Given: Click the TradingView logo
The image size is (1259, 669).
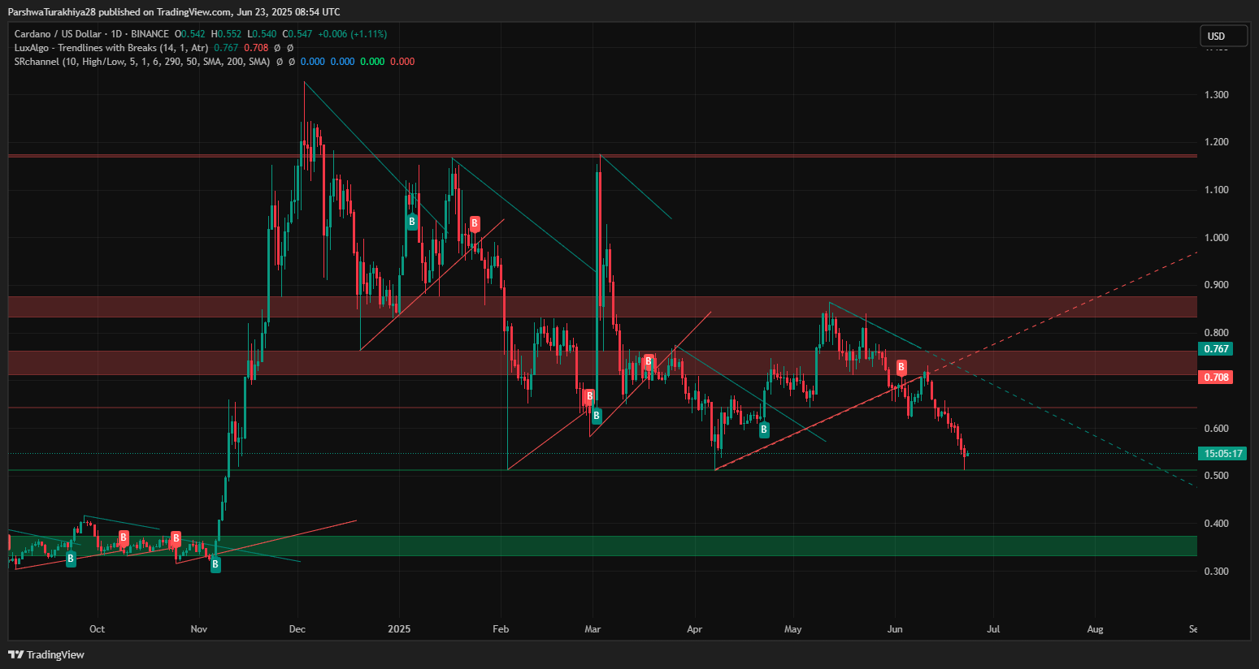Looking at the screenshot, I should click(47, 654).
